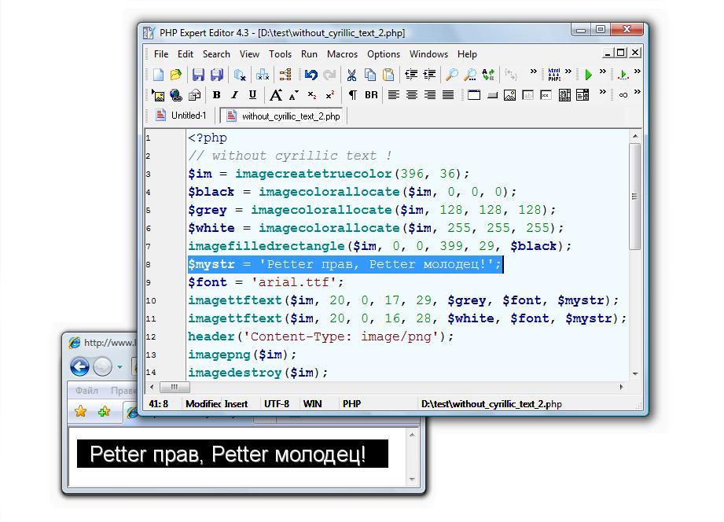Screen dimensions: 724x522
Task: Insert a paragraph tag with the ¶ icon
Action: (x=352, y=95)
